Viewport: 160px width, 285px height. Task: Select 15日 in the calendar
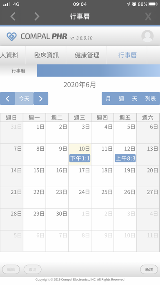34,176
